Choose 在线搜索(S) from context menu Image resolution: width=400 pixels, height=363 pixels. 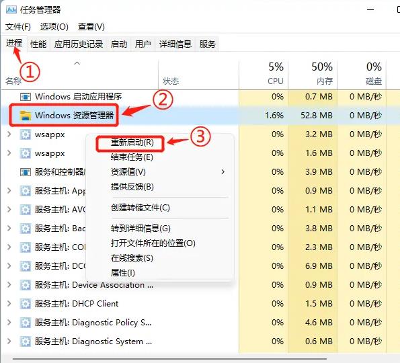pyautogui.click(x=132, y=258)
